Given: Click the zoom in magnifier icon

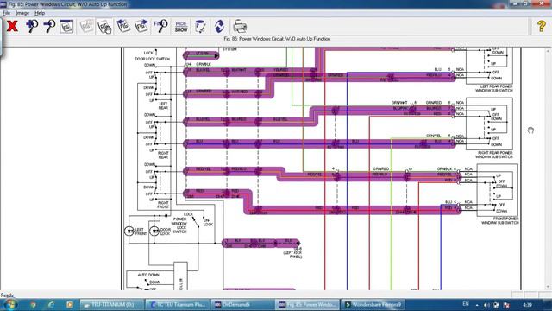Looking at the screenshot, I should pos(32,26).
